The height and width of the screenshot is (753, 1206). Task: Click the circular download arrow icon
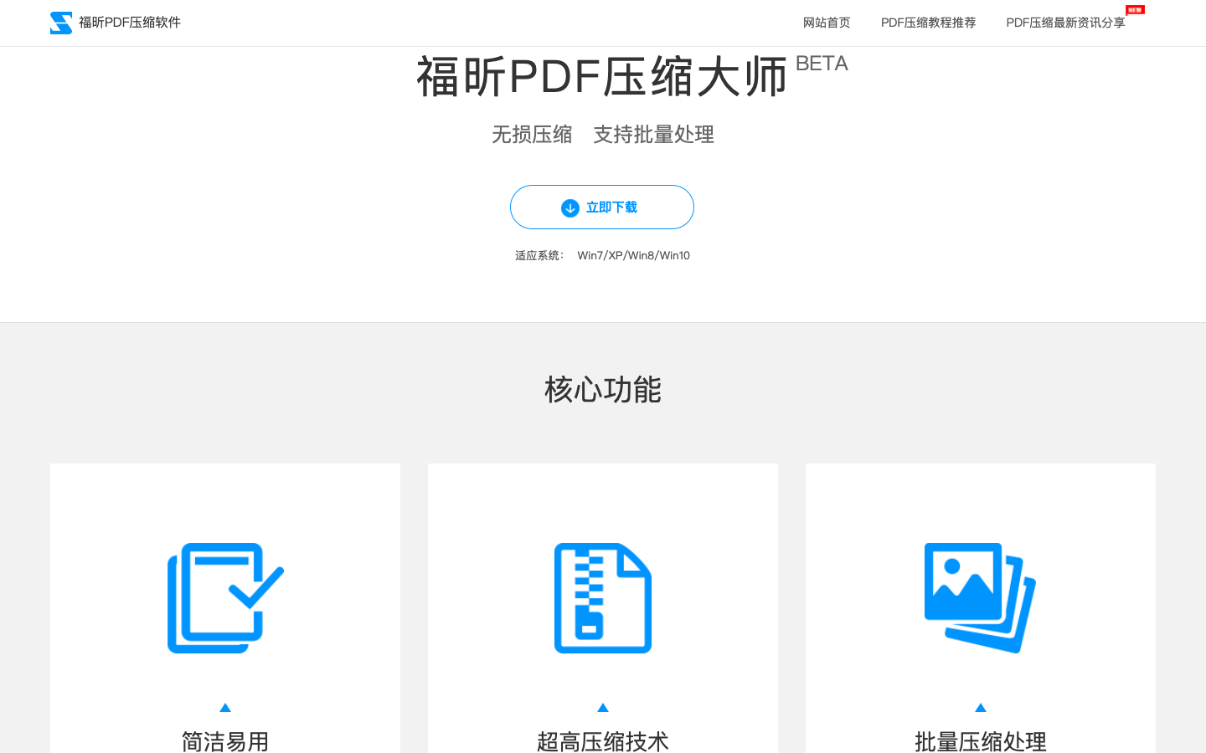pos(570,207)
